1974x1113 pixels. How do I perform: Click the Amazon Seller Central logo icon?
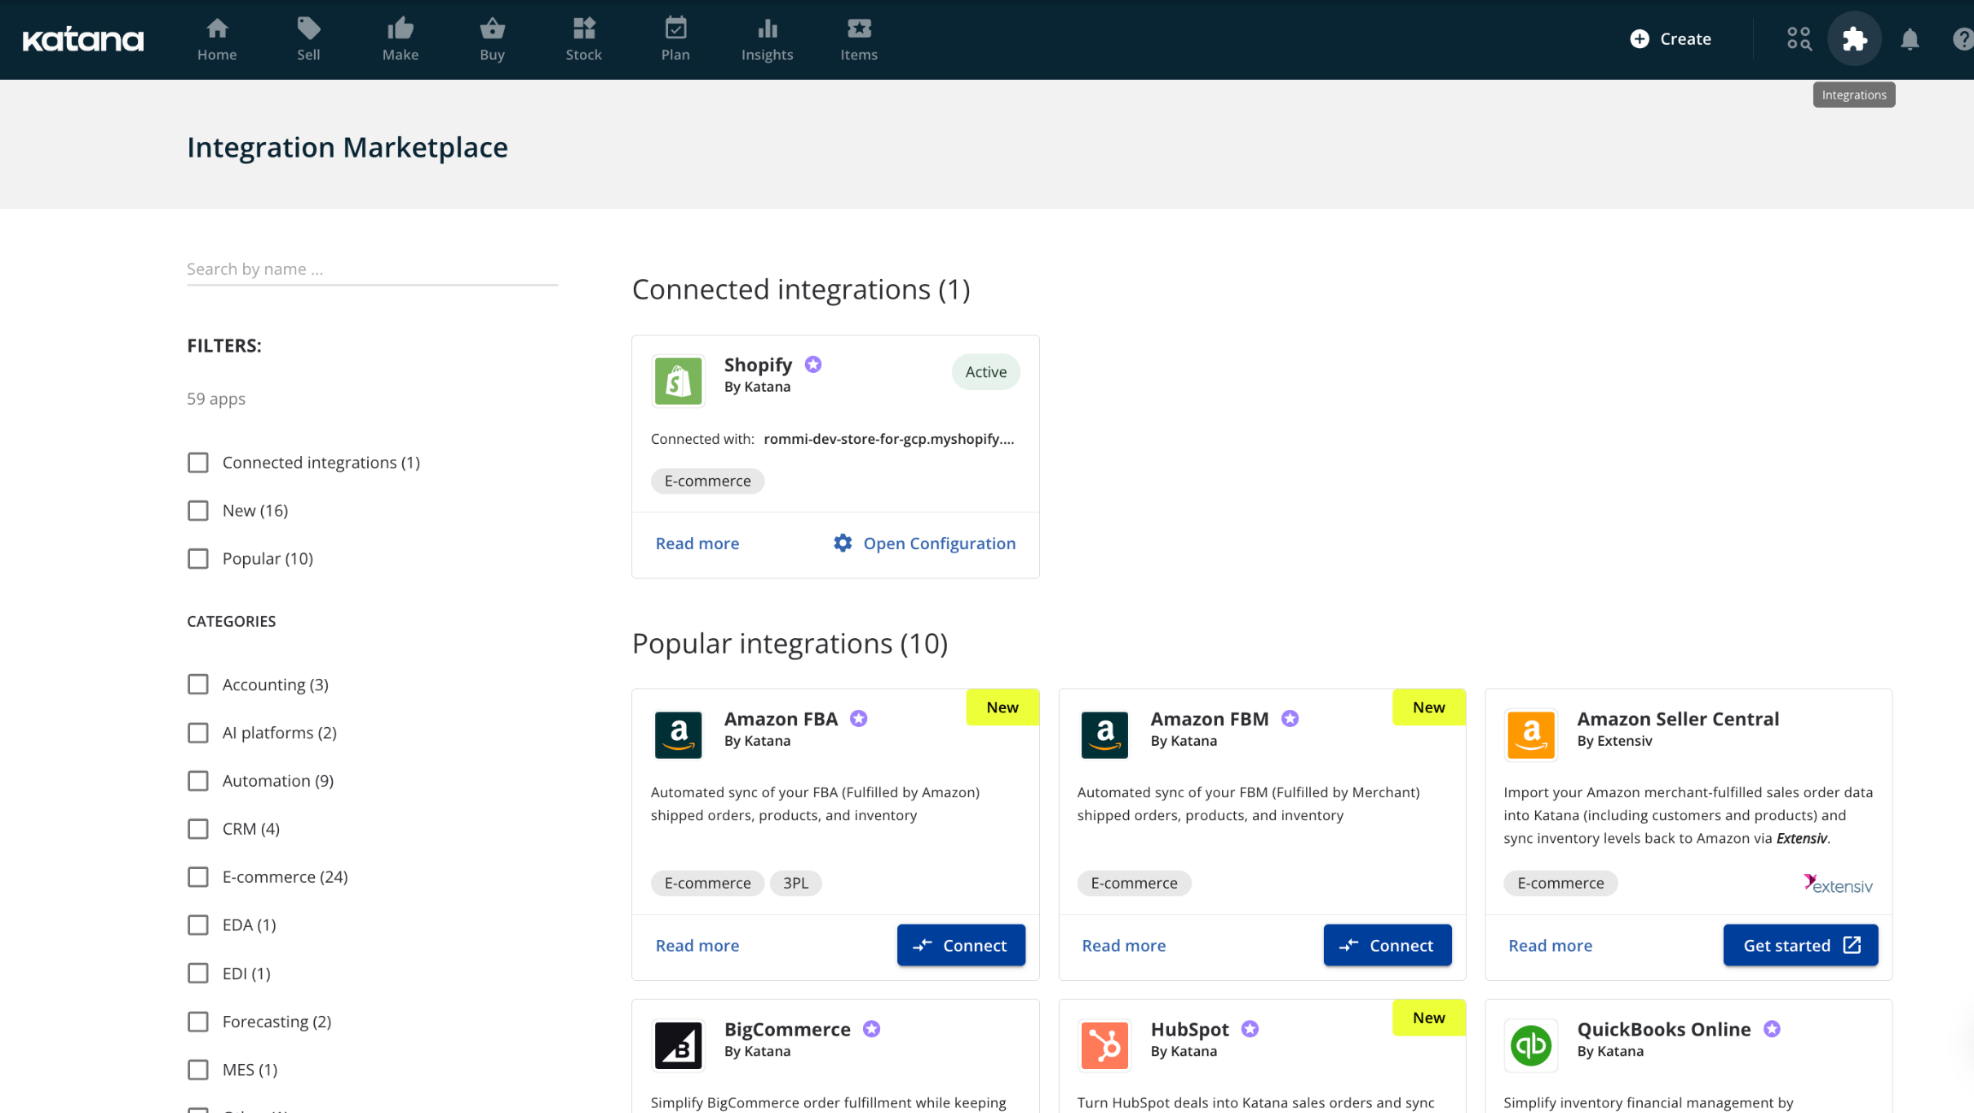[1531, 735]
